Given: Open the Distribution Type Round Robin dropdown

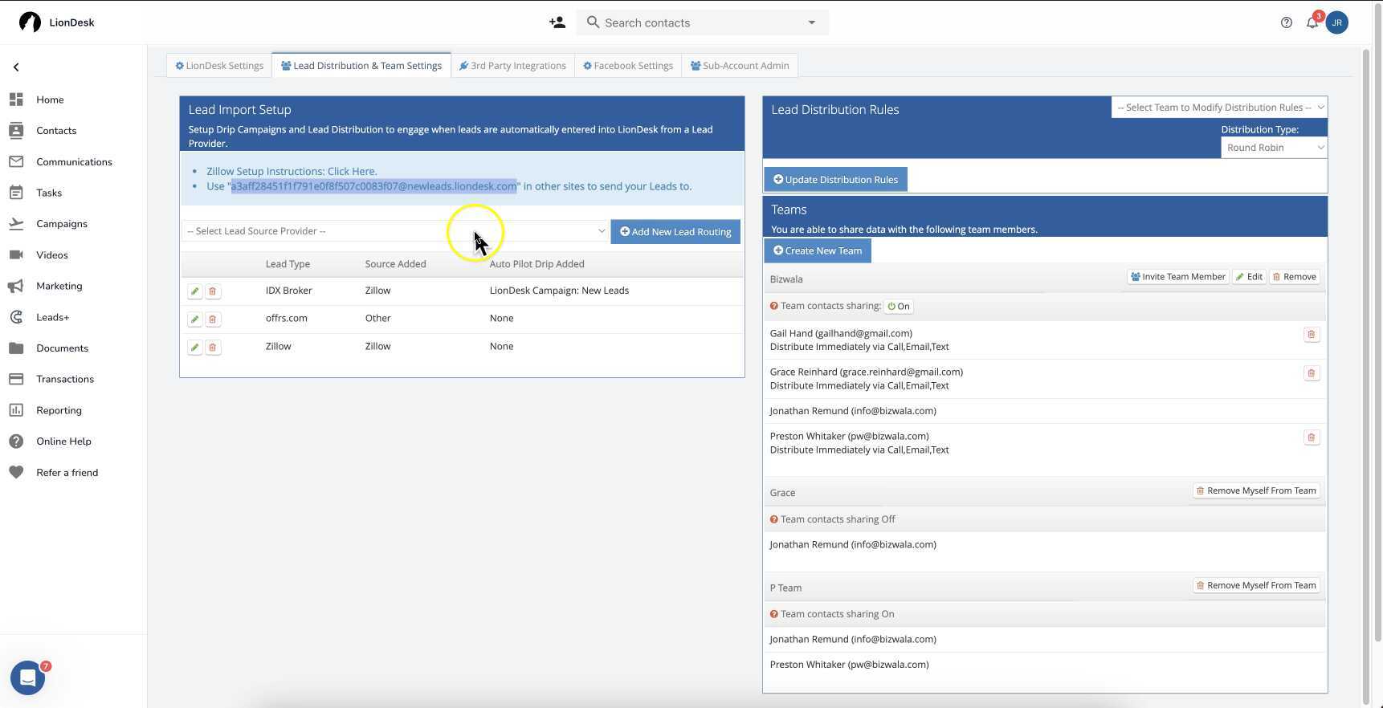Looking at the screenshot, I should click(x=1273, y=148).
